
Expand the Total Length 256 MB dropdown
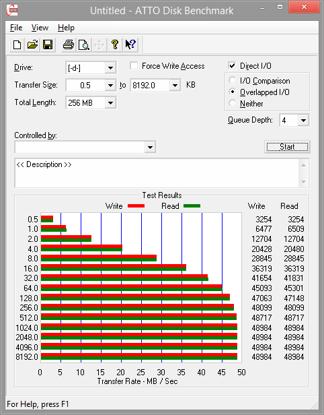click(110, 102)
